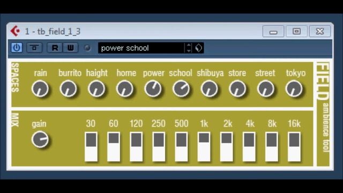Image resolution: width=343 pixels, height=193 pixels.
Task: Adjust the school knob
Action: (x=181, y=88)
